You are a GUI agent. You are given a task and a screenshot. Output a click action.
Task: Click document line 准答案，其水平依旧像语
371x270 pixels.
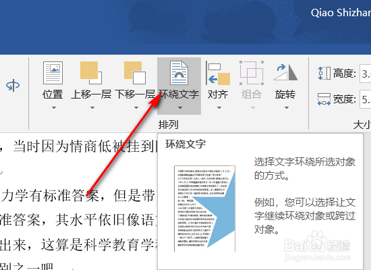78,220
